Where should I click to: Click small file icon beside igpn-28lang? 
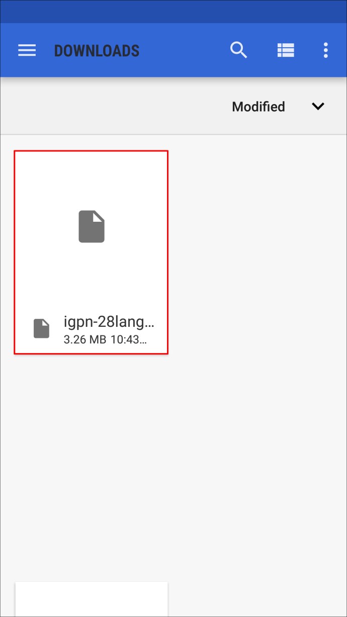click(41, 328)
